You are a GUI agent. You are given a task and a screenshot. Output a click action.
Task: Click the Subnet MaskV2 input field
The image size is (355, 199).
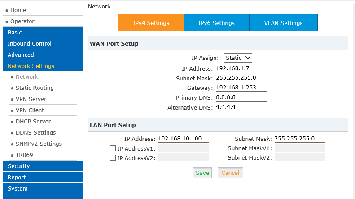click(300, 157)
